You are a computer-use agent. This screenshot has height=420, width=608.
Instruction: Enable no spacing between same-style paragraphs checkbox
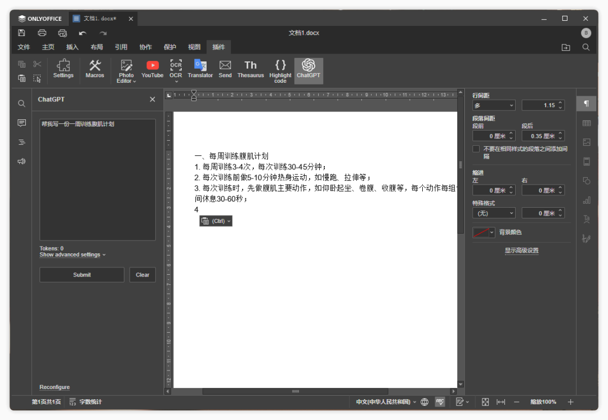click(476, 149)
